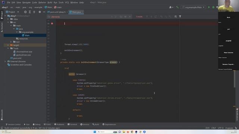Click the Windows taskbar search box
Image resolution: width=239 pixels, height=134 pixels.
point(105,132)
